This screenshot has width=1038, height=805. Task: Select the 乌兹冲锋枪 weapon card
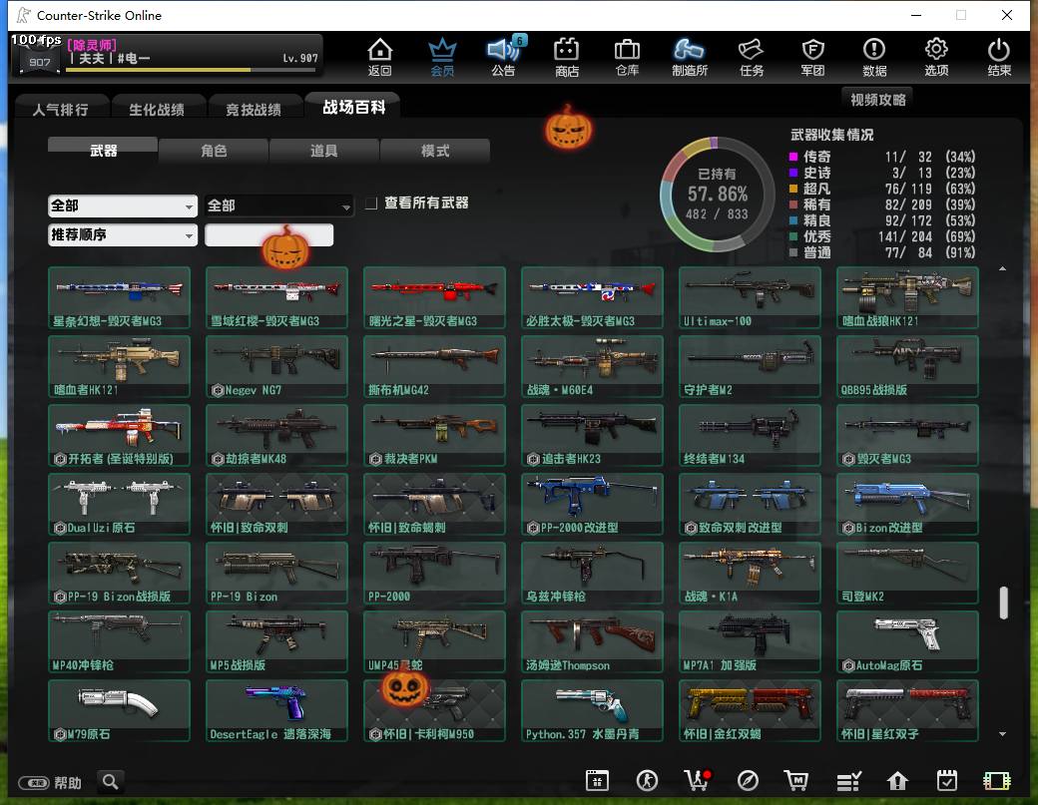(593, 573)
